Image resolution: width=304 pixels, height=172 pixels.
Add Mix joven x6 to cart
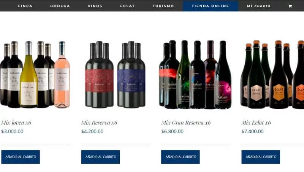click(x=21, y=157)
